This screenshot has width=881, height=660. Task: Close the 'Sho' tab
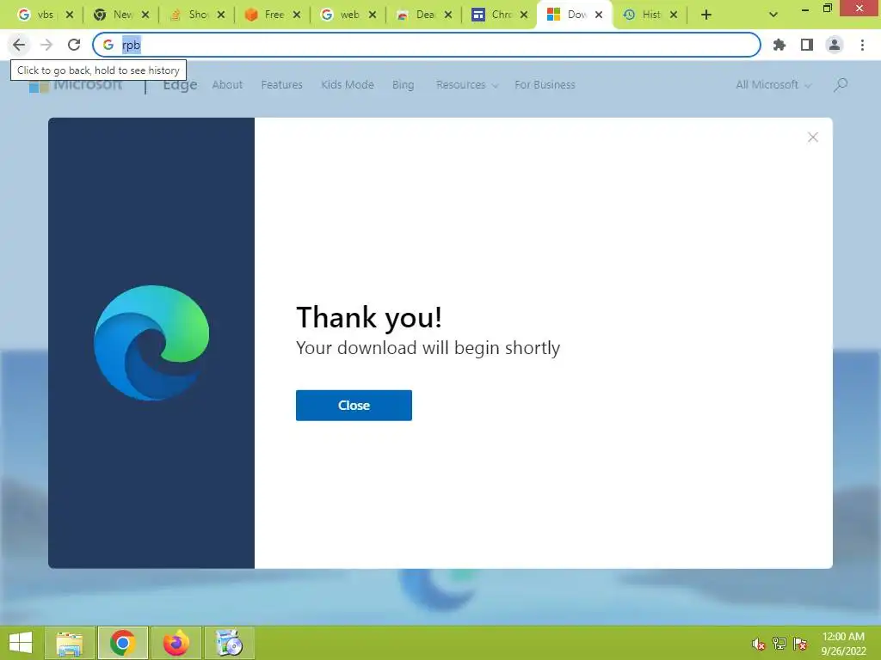point(221,15)
